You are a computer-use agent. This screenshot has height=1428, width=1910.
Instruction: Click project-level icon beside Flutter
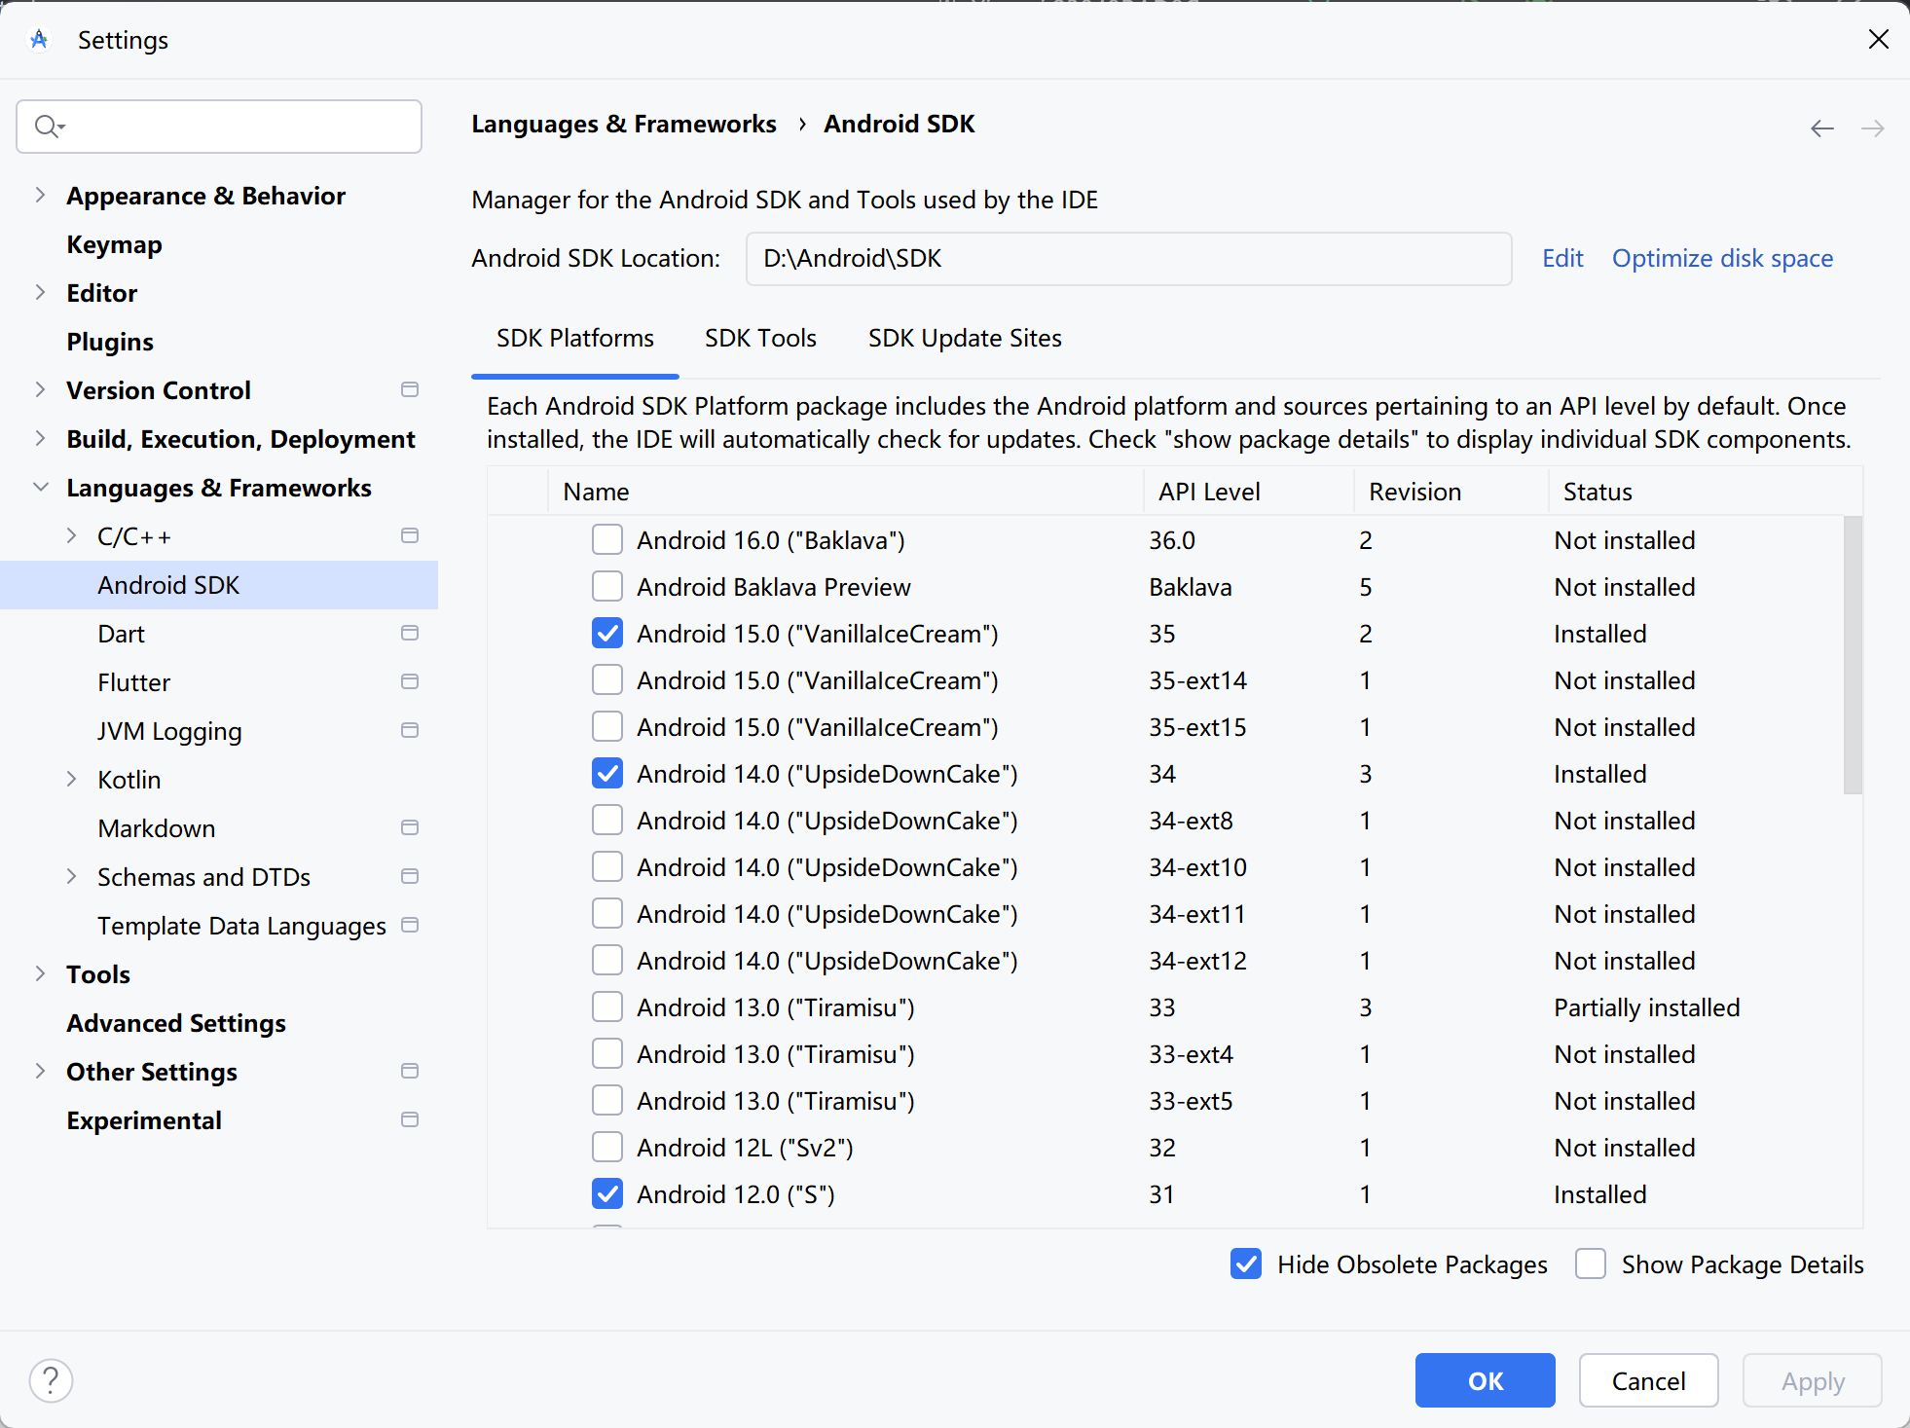click(410, 682)
